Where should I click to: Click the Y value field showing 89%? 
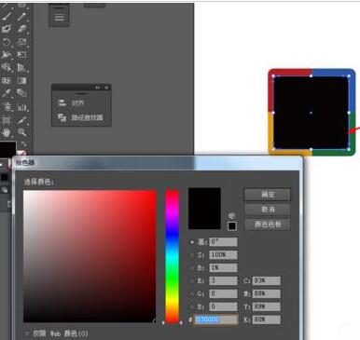click(x=267, y=306)
